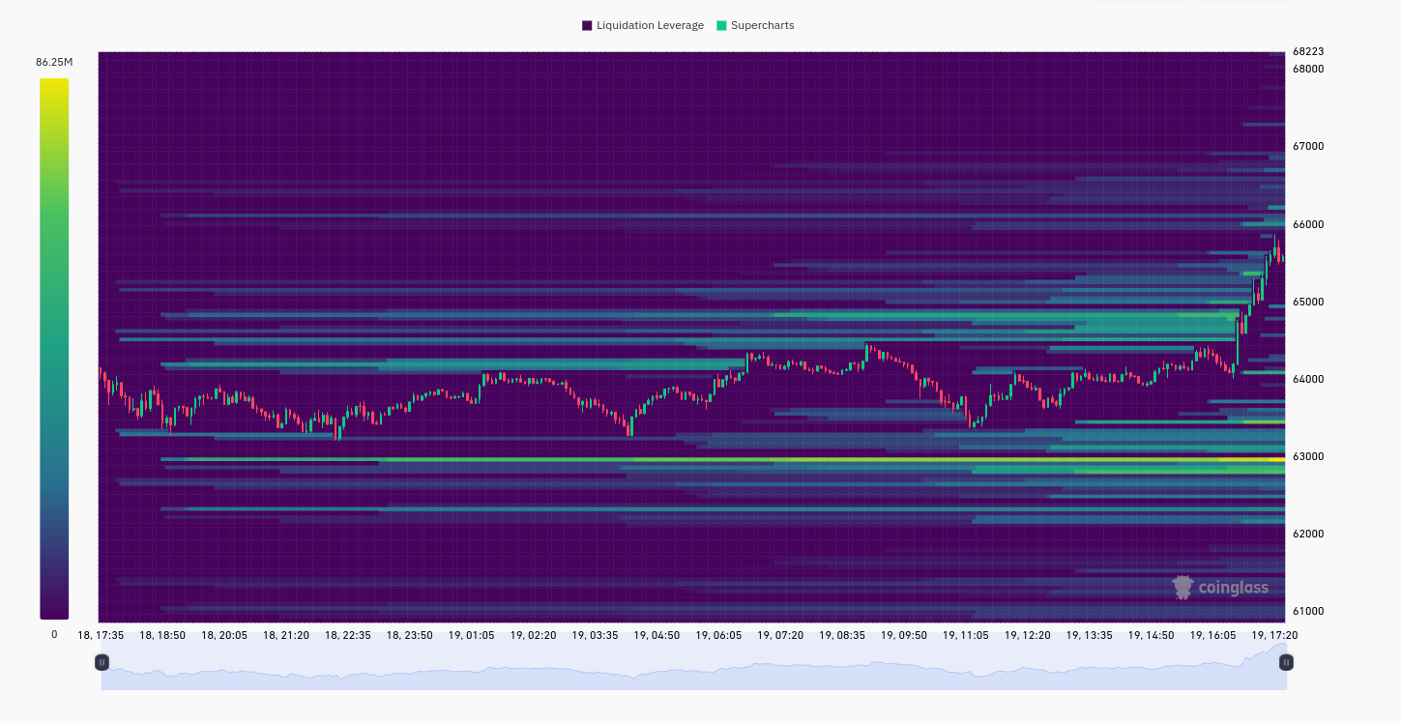Toggle the purple Liquidation Leverage legend square
The image size is (1401, 724).
coord(587,25)
